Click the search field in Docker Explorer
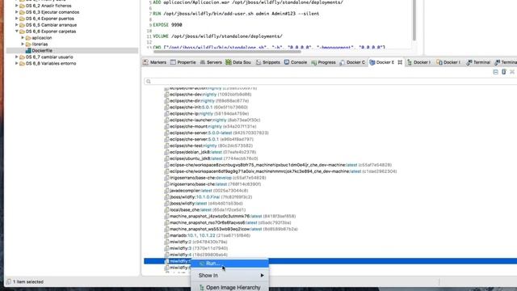The width and height of the screenshot is (517, 291). (x=330, y=81)
